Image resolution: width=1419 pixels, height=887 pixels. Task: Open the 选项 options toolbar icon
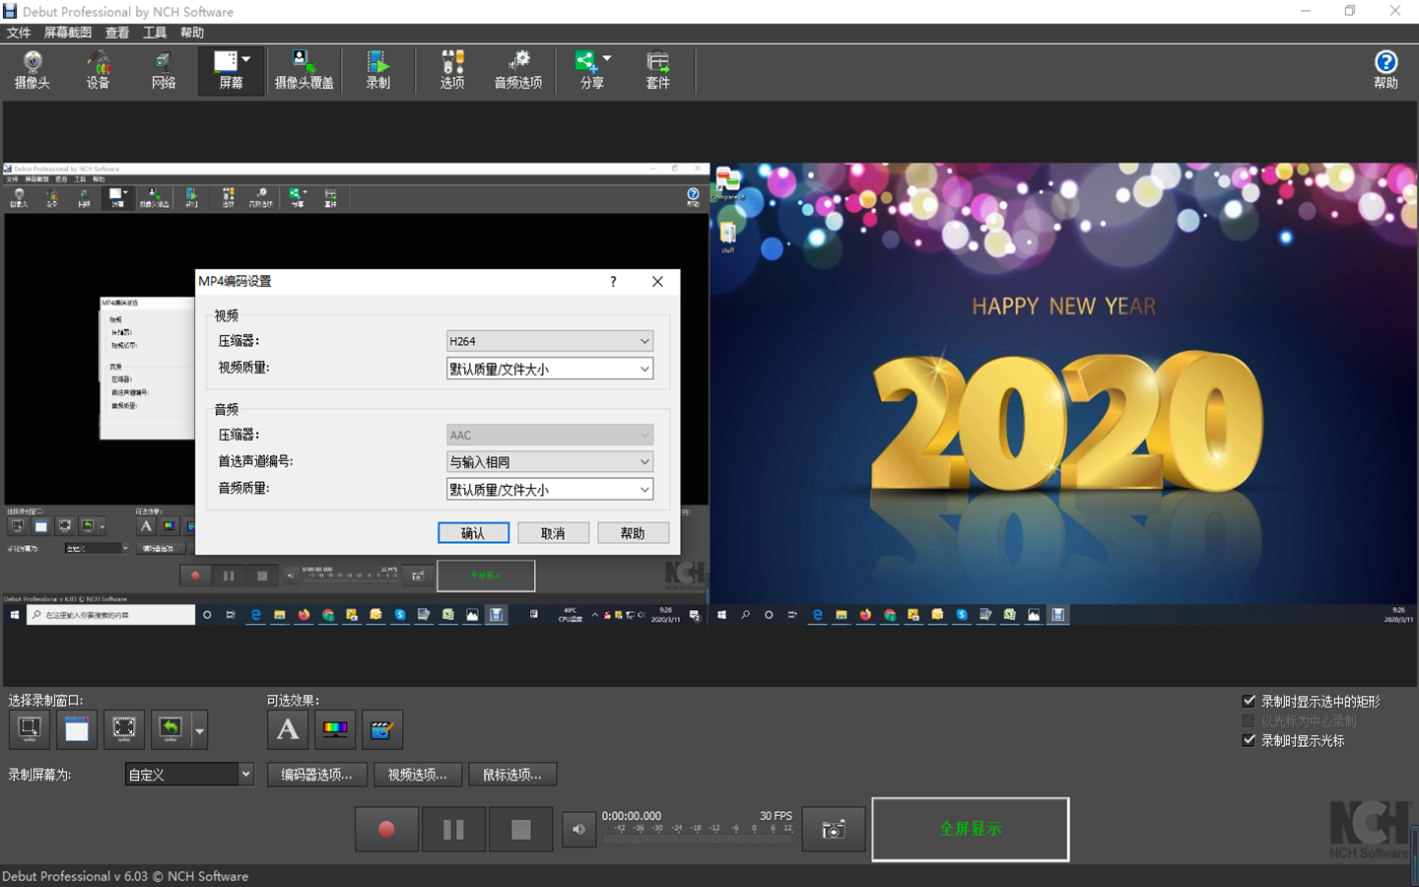tap(452, 70)
